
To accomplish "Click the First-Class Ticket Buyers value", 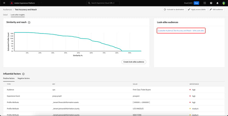I will (142, 90).
